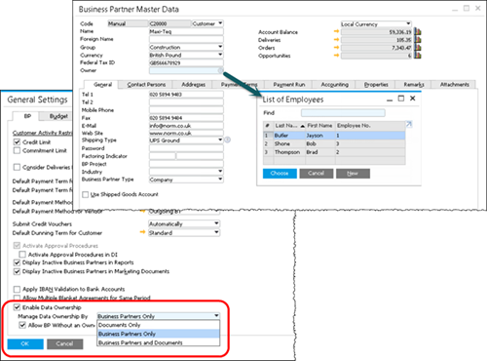Image resolution: width=487 pixels, height=361 pixels.
Task: Select employee row Thompson Brad
Action: pyautogui.click(x=334, y=152)
